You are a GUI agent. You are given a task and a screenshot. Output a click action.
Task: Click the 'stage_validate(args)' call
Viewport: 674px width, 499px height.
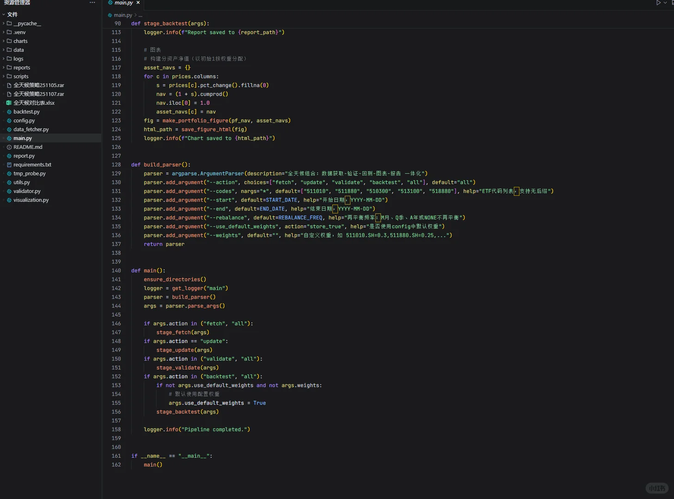(188, 368)
